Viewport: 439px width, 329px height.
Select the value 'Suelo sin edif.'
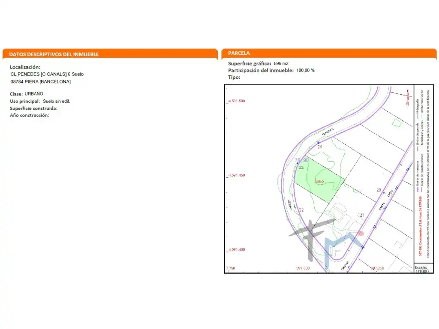56,101
